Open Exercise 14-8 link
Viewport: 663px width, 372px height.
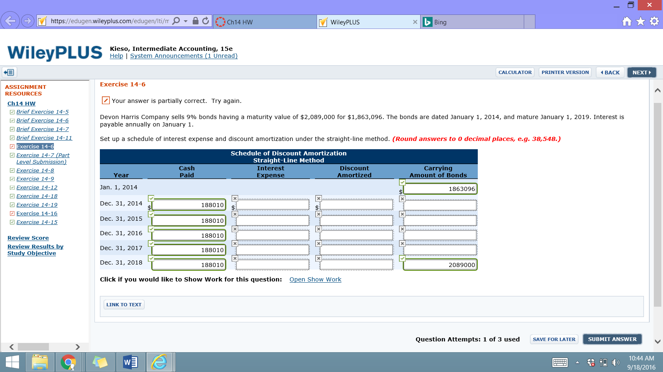point(35,171)
